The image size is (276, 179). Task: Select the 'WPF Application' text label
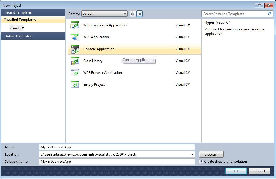pyautogui.click(x=96, y=37)
